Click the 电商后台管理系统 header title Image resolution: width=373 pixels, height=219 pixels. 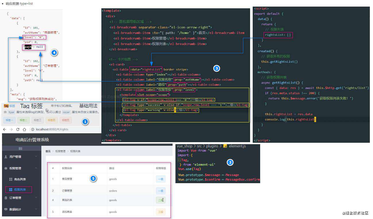[32, 140]
